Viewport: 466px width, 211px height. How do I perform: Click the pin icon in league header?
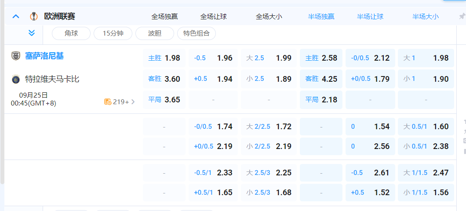tap(462, 17)
